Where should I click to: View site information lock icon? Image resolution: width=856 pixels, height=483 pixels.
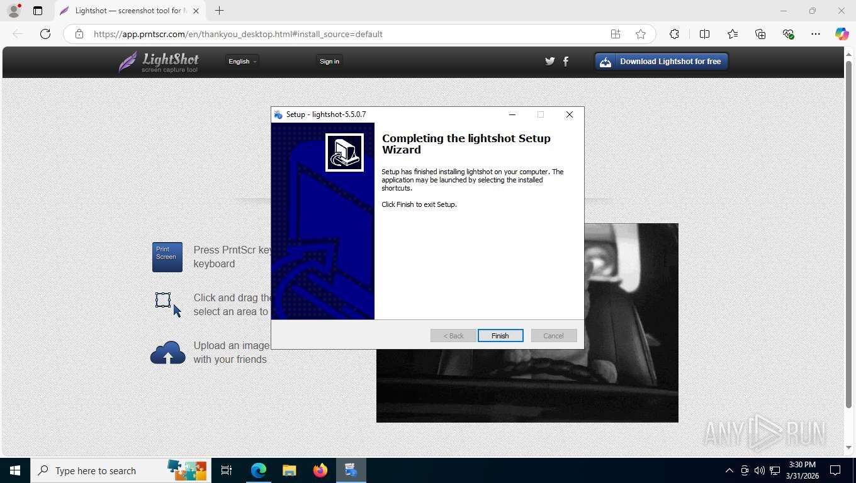(79, 34)
